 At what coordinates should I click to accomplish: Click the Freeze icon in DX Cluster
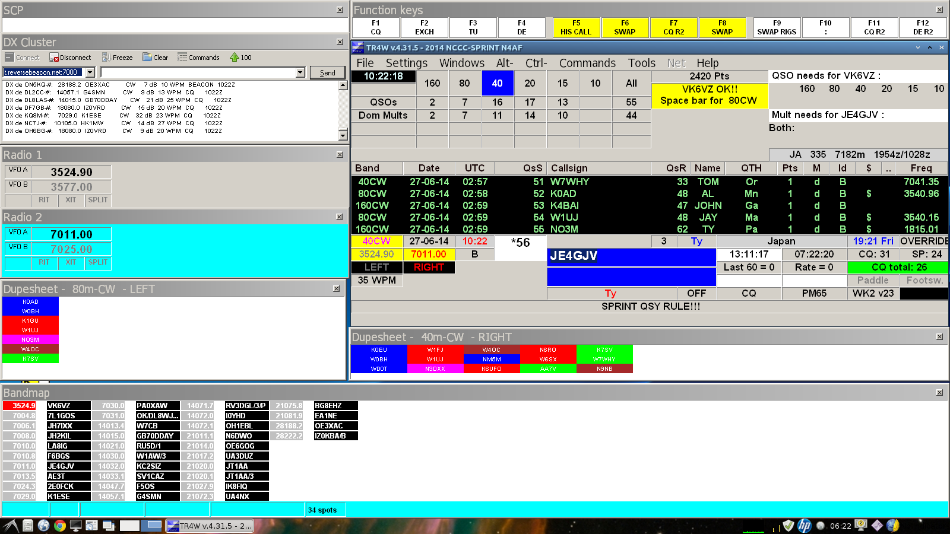[106, 58]
